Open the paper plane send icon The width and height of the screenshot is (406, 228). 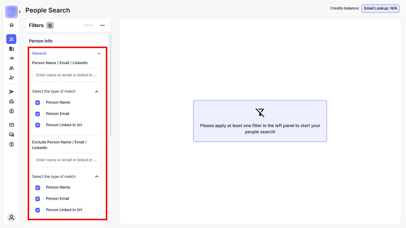(12, 92)
